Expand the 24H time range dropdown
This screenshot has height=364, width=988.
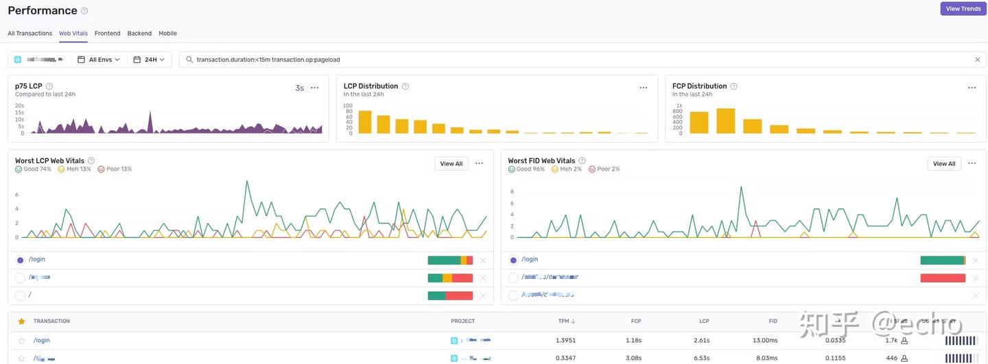point(149,60)
